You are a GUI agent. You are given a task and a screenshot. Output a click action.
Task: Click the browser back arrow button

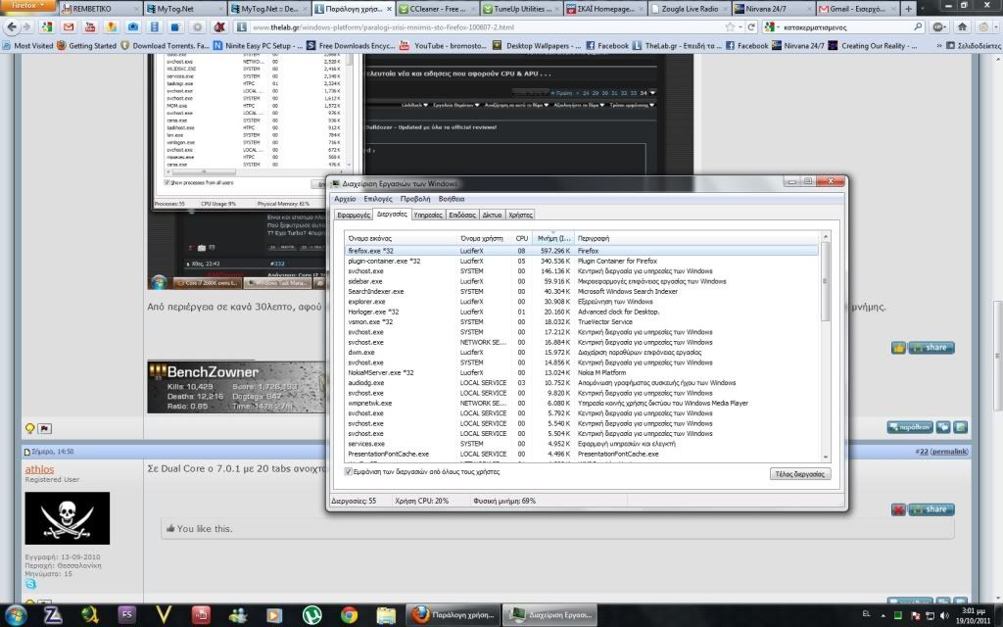coord(12,27)
